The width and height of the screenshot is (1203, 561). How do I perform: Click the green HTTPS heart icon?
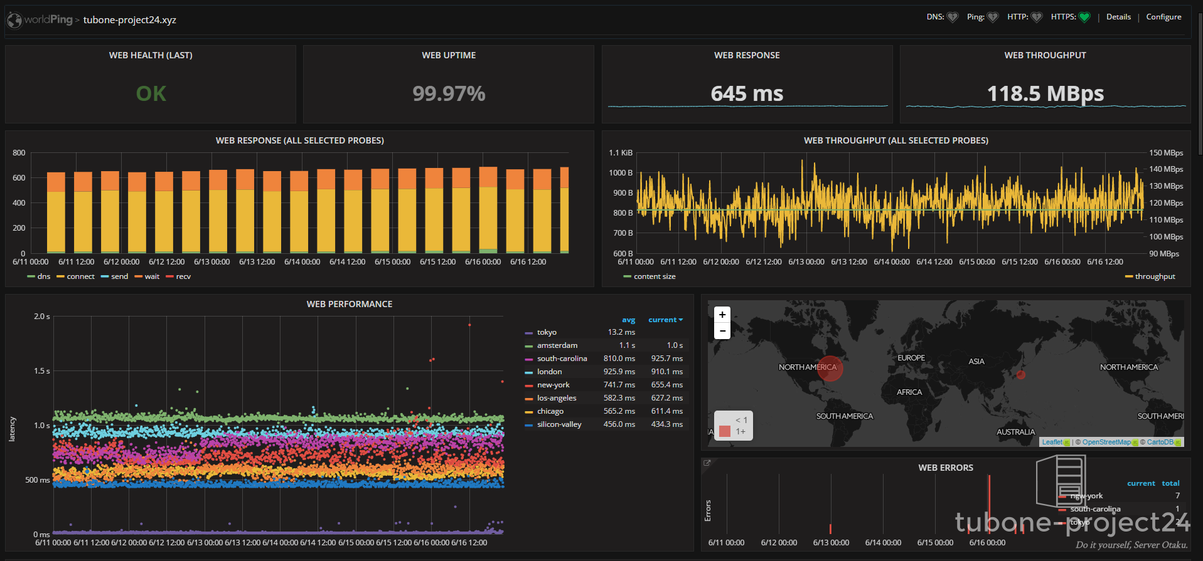pyautogui.click(x=1084, y=18)
